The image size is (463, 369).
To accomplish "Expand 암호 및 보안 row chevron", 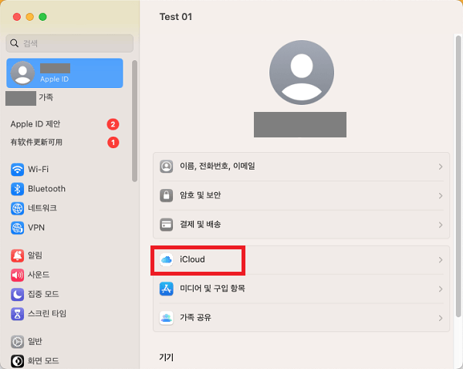I will pos(441,195).
